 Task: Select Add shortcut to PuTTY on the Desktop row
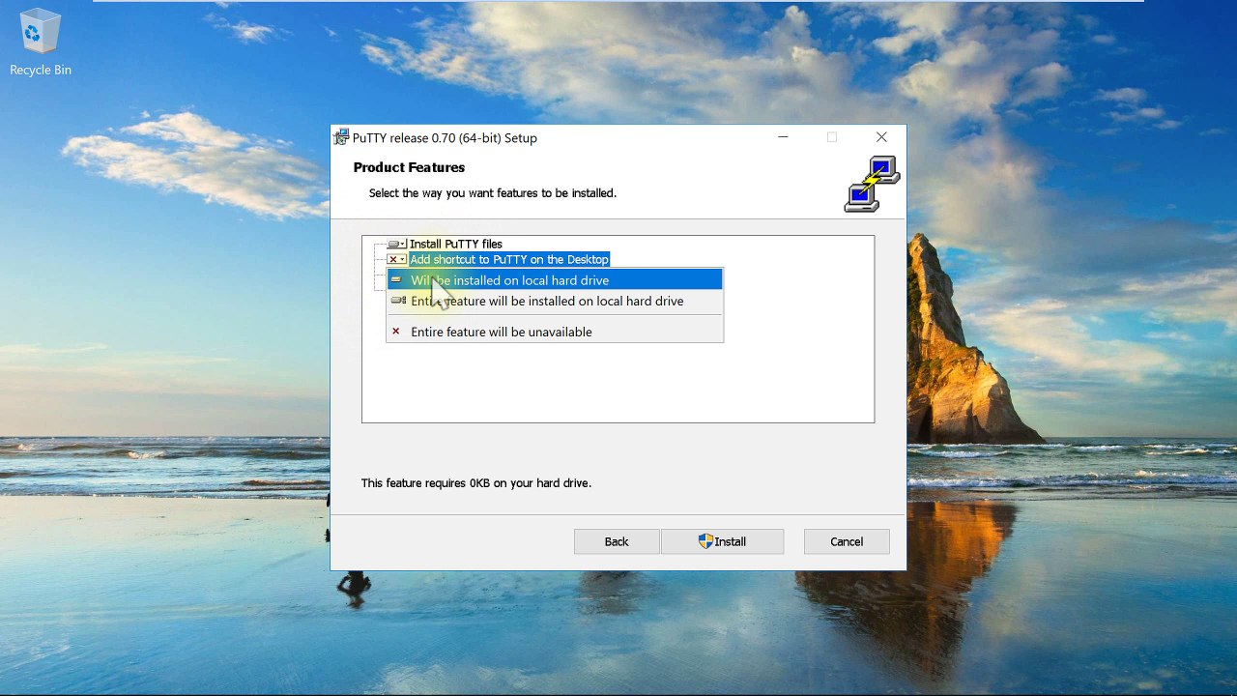tap(509, 259)
